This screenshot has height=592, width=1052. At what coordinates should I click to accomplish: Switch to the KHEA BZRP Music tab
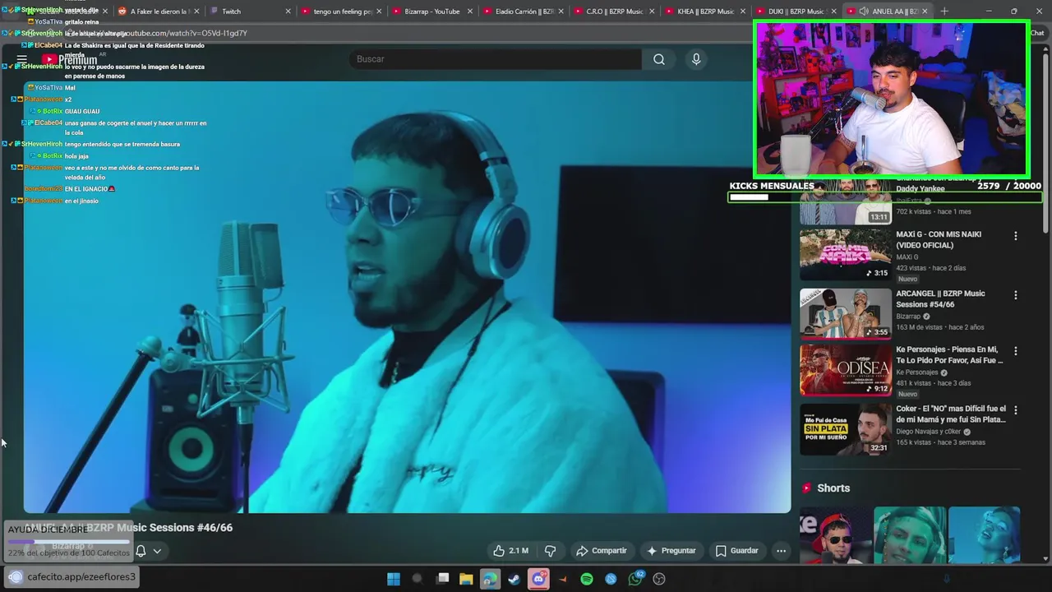point(705,12)
